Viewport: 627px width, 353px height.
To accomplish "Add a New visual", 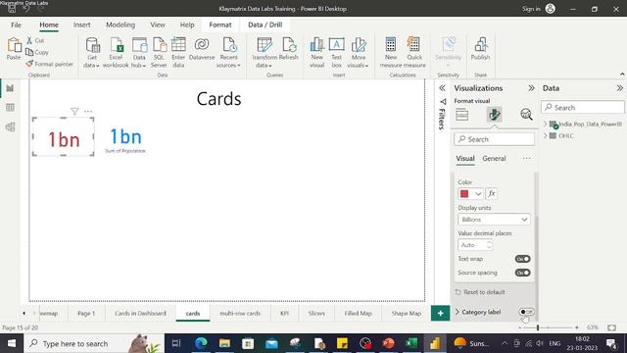I will point(316,52).
